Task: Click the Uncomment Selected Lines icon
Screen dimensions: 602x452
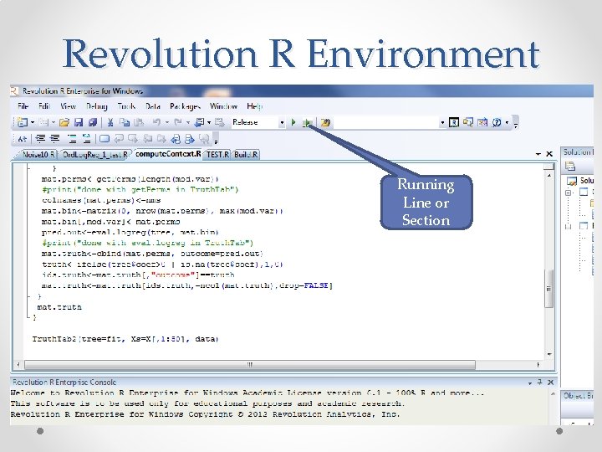Action: pyautogui.click(x=87, y=139)
